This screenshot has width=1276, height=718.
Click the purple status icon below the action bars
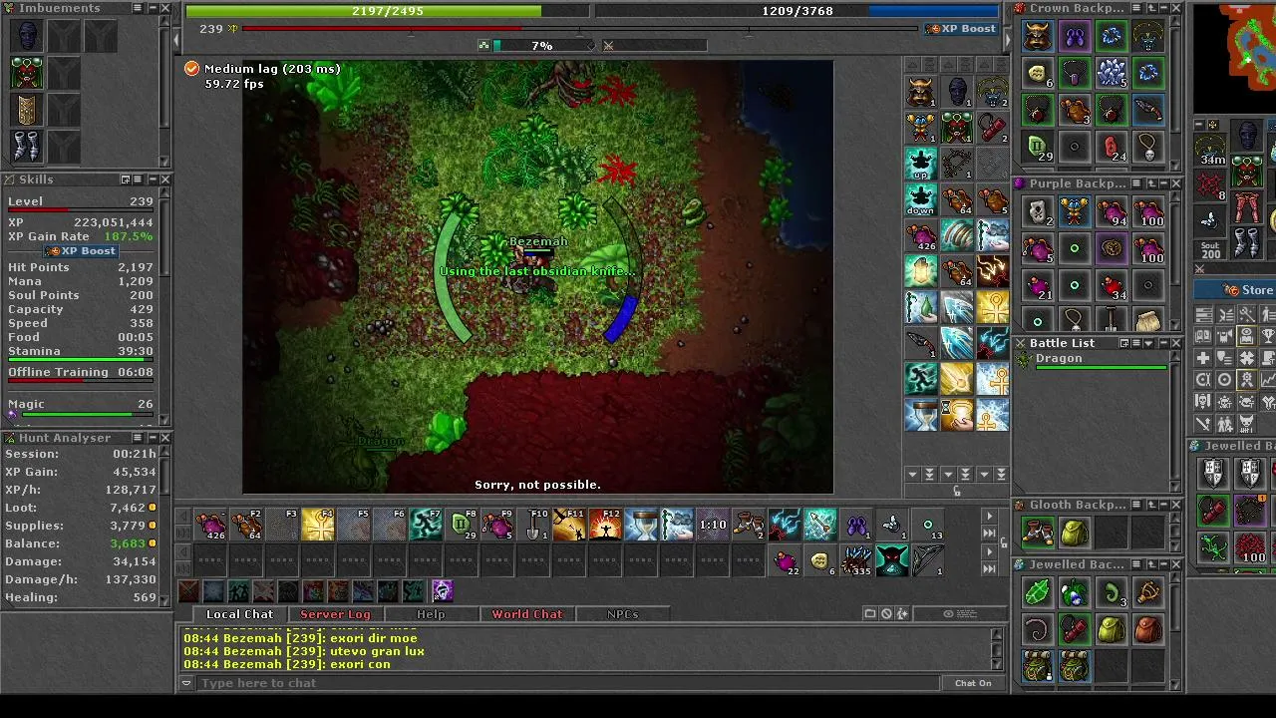pyautogui.click(x=443, y=591)
